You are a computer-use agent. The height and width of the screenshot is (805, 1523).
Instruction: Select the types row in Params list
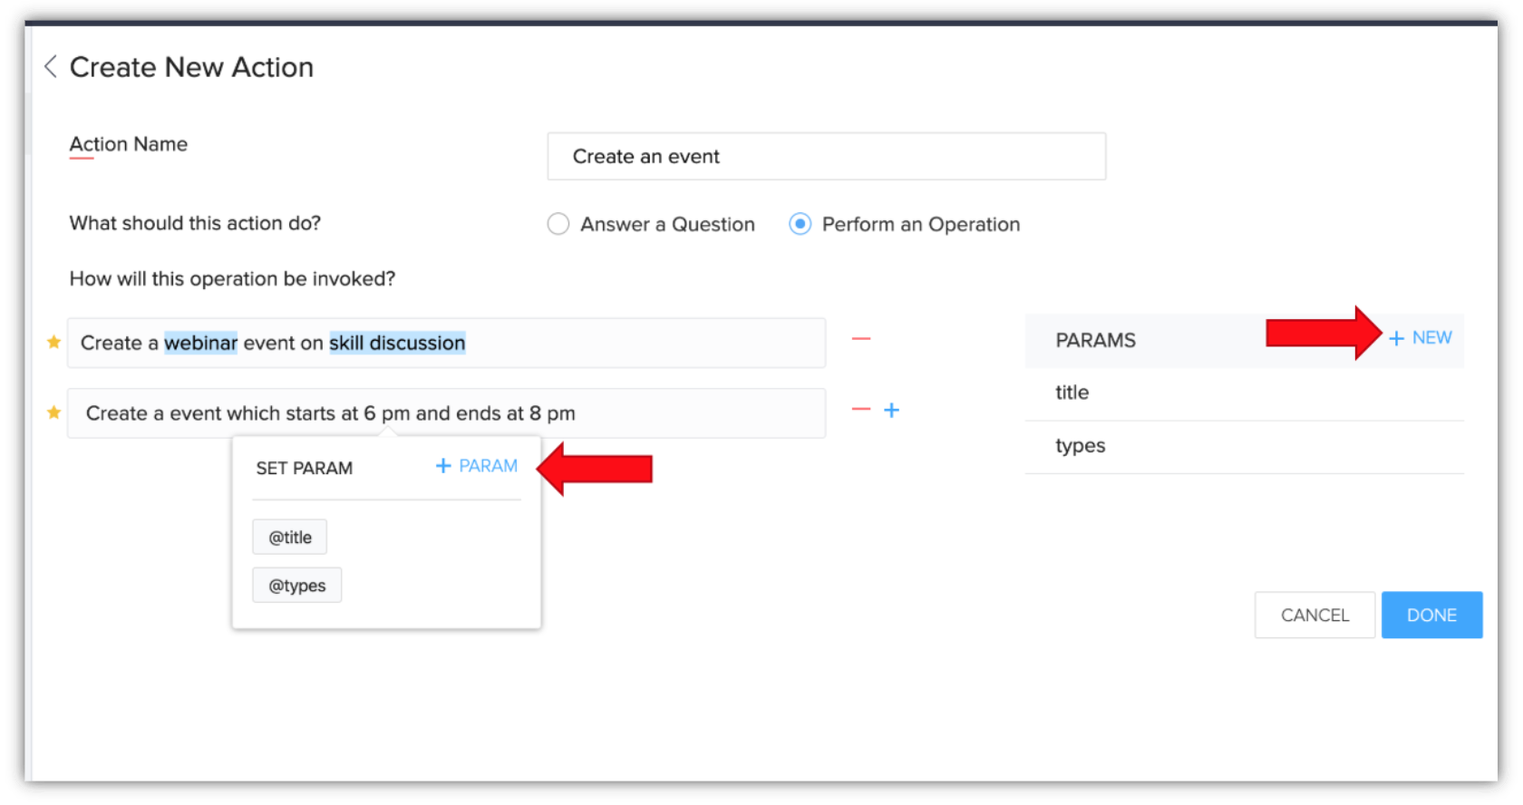pyautogui.click(x=1244, y=446)
